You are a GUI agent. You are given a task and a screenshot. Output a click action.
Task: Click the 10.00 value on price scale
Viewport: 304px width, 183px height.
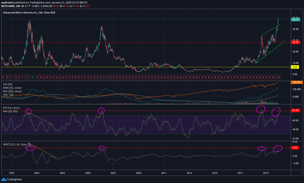(x=296, y=63)
